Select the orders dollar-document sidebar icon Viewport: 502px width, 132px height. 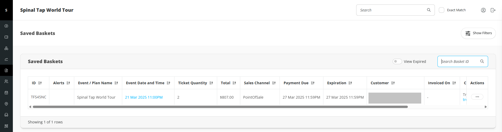6,70
